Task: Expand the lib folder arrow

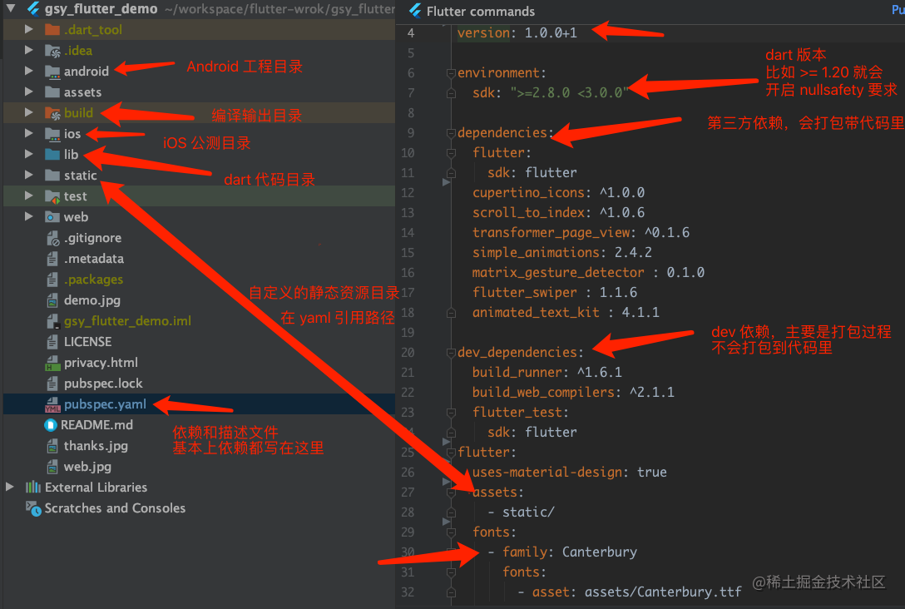Action: [x=29, y=155]
